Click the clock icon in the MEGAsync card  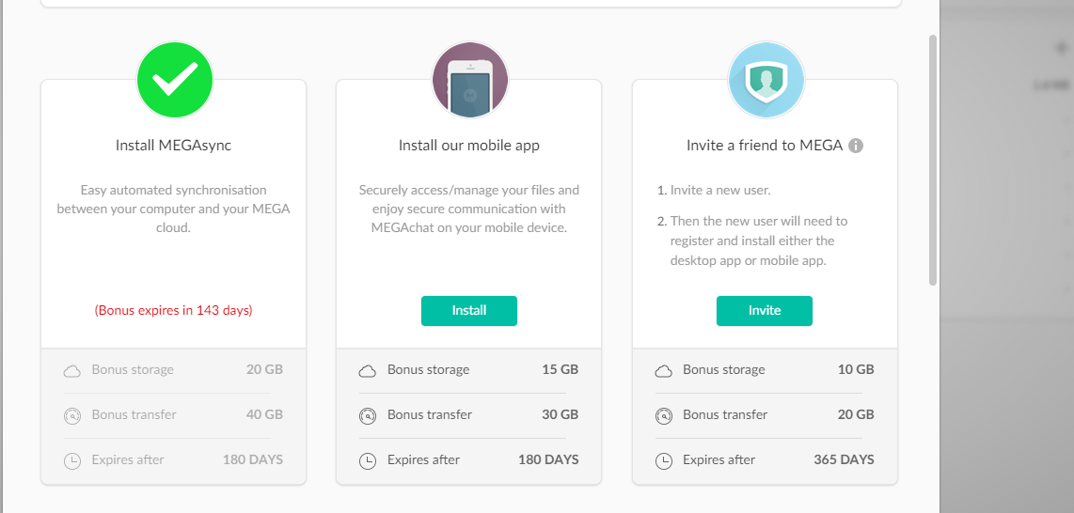(x=72, y=460)
